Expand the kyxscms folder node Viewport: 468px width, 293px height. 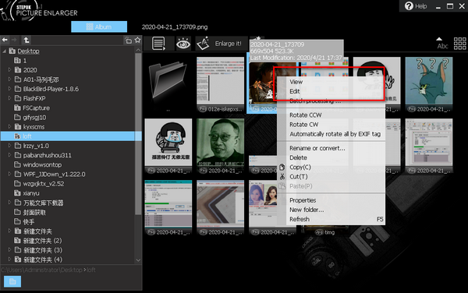pyautogui.click(x=9, y=127)
